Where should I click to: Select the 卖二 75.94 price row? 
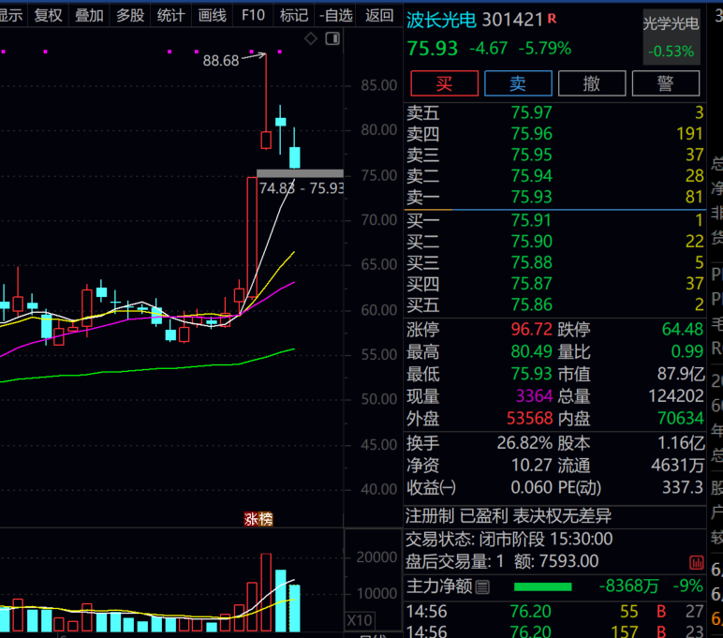point(554,176)
